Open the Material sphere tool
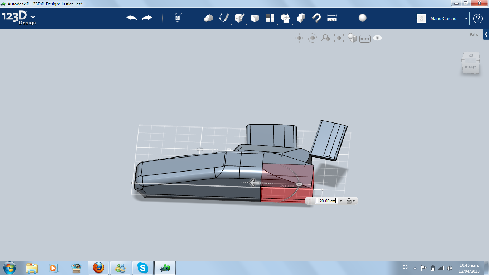 click(363, 18)
